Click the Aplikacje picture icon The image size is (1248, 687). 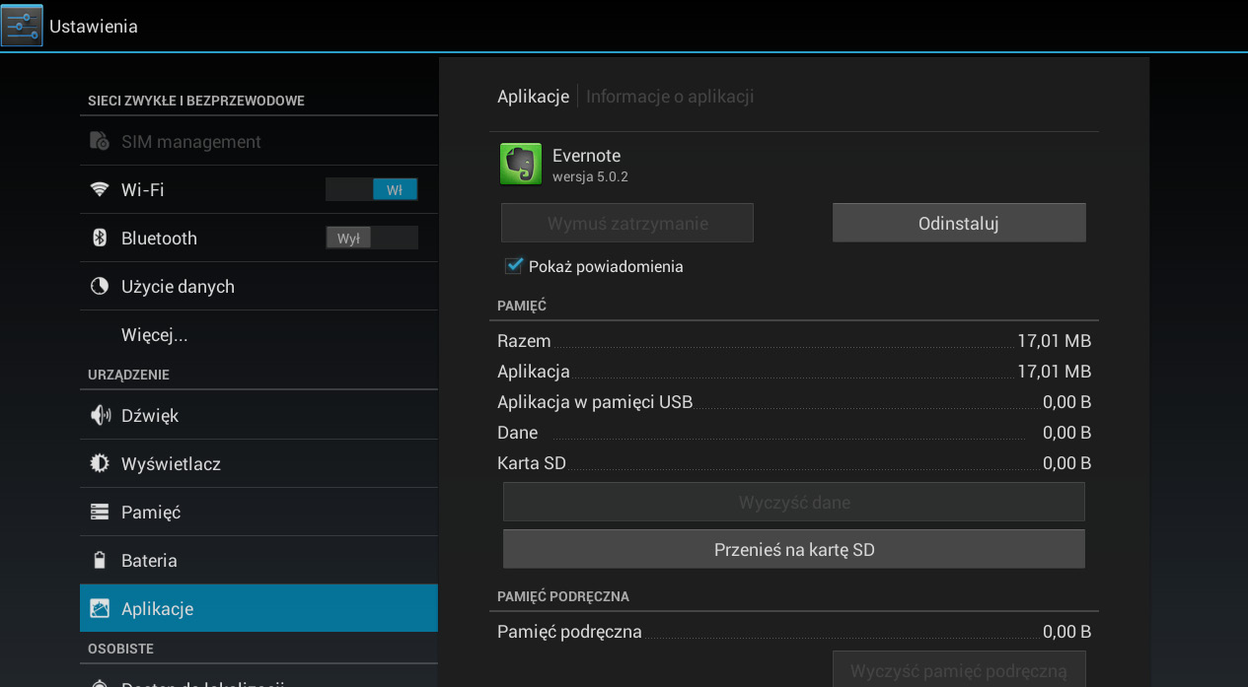[100, 608]
